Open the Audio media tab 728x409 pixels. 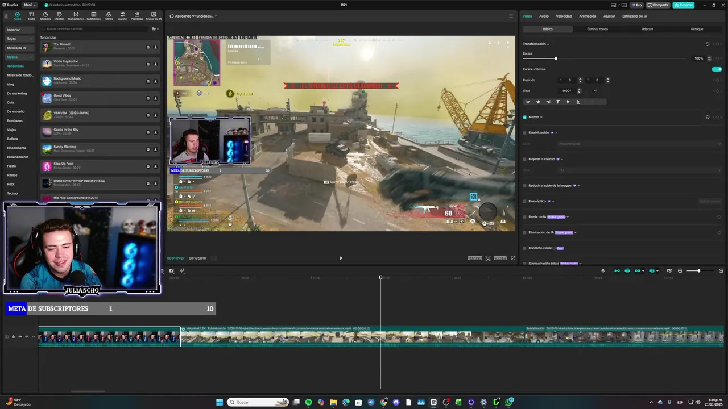[x=17, y=16]
